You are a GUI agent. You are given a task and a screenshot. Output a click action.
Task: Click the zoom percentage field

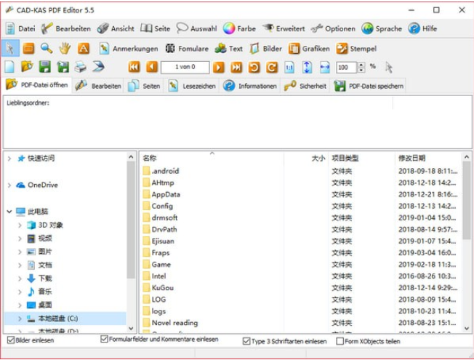tap(347, 67)
